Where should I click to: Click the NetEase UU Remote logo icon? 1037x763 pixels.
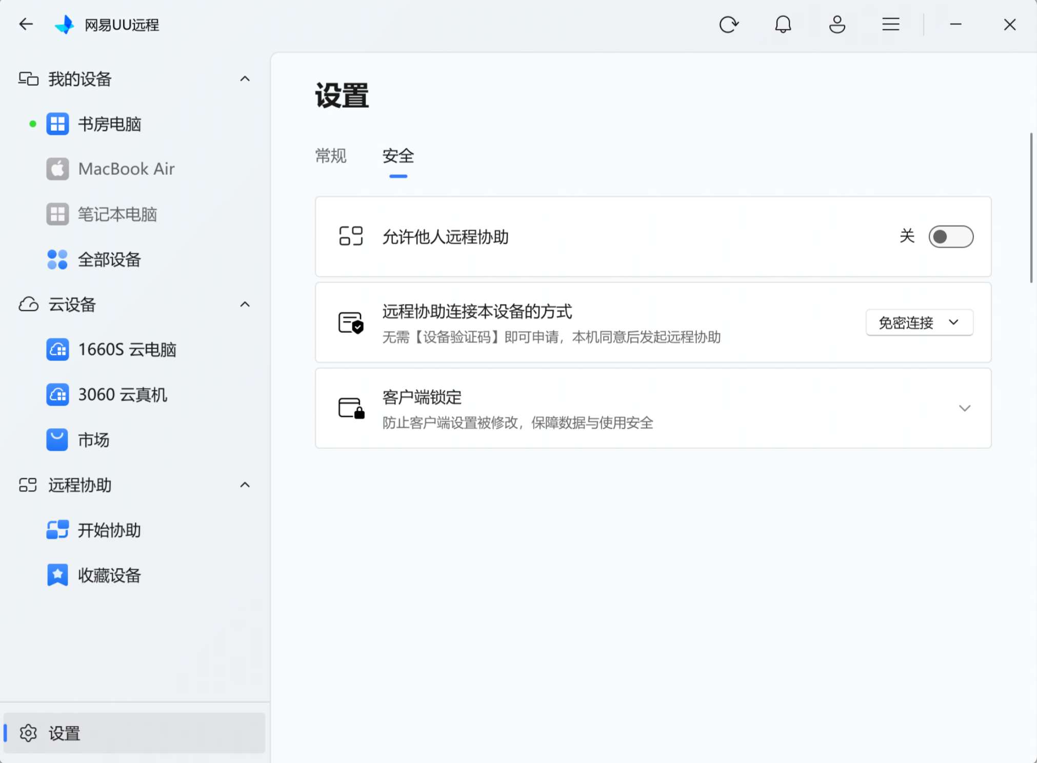pyautogui.click(x=65, y=25)
